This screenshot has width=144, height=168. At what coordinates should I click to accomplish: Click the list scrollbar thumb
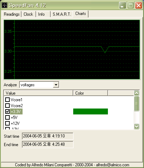point(137,104)
